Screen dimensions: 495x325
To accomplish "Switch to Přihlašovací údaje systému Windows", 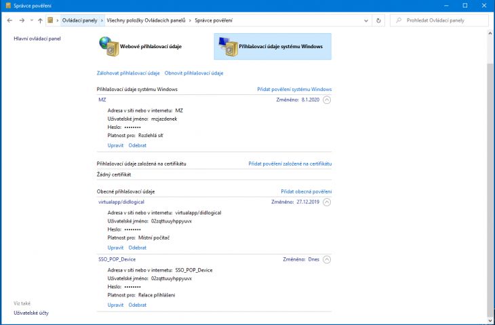I will [273, 46].
